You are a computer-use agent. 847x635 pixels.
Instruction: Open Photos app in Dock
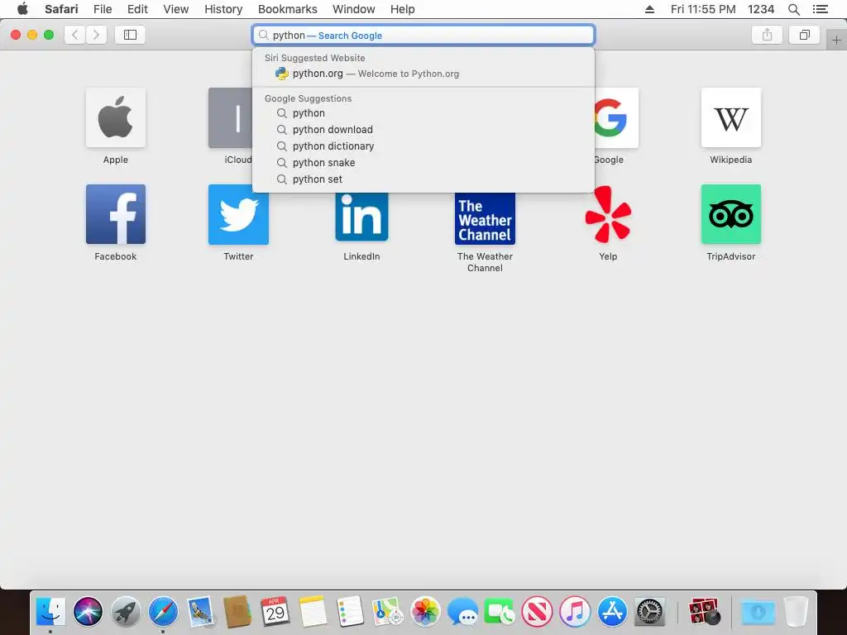click(425, 612)
